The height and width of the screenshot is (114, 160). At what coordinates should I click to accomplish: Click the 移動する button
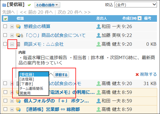[61, 75]
